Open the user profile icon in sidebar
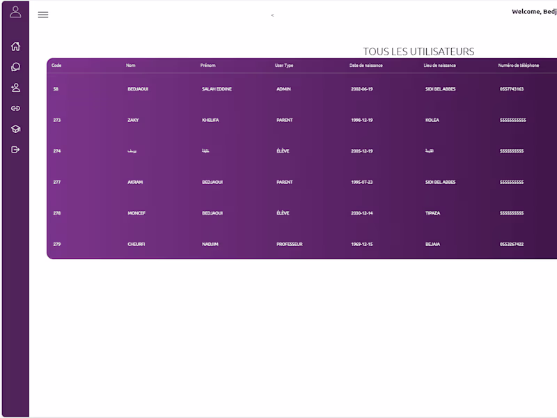The height and width of the screenshot is (418, 557). (x=15, y=12)
